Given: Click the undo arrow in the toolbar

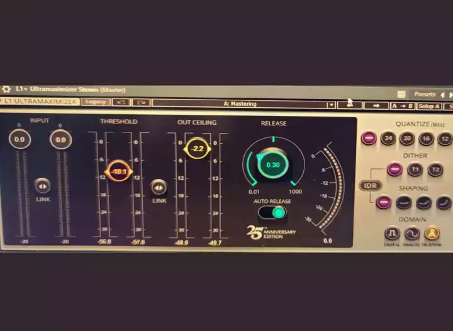Looking at the screenshot, I should pyautogui.click(x=121, y=103).
